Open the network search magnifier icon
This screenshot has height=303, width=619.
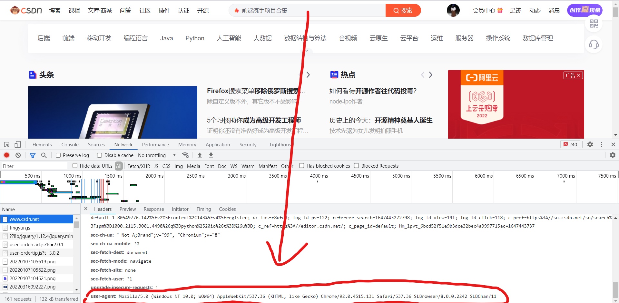(44, 155)
